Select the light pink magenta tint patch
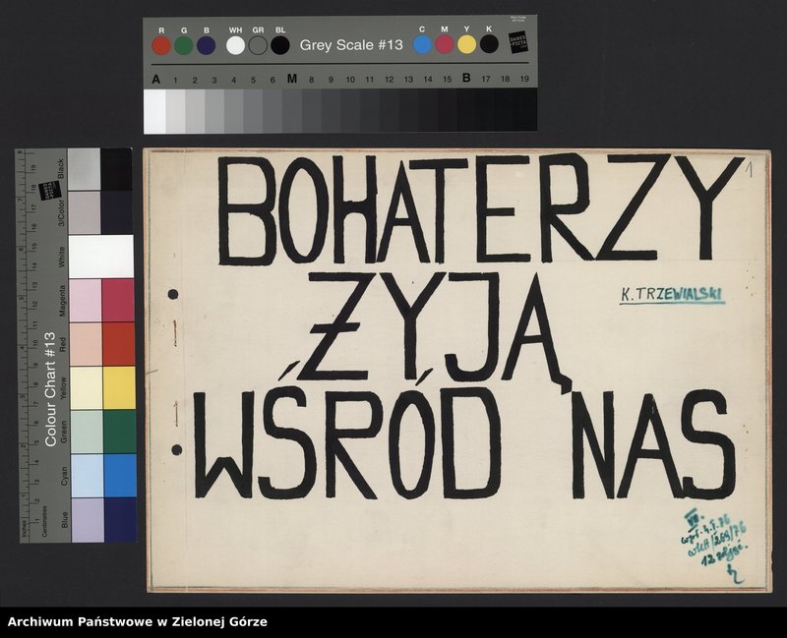 [86, 301]
